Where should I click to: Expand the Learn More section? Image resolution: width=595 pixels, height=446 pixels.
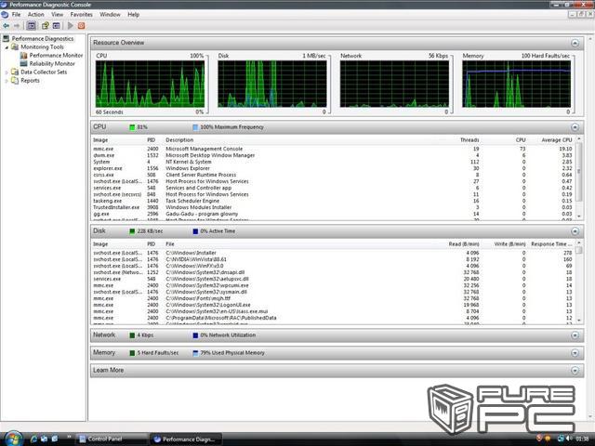tap(575, 370)
